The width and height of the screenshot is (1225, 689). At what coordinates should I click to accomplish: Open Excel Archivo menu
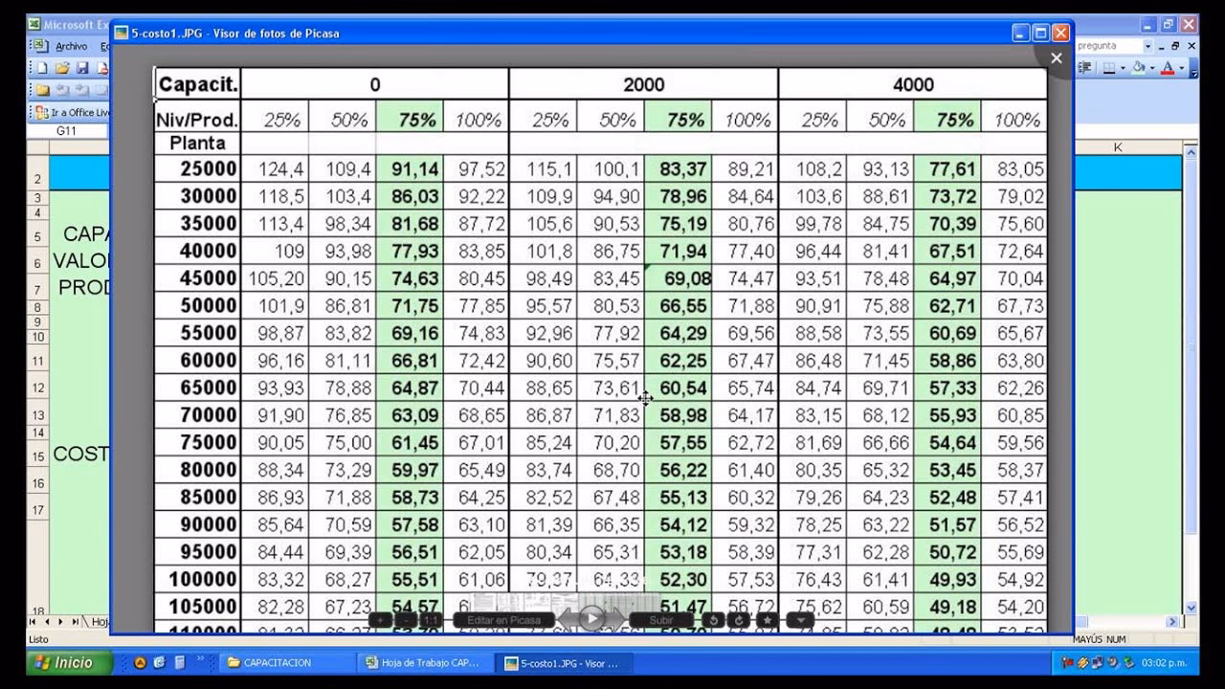tap(71, 46)
